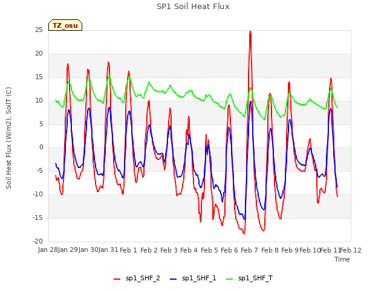The image size is (387, 290).
Task: Click the Jan 28 x-axis date label
Action: pyautogui.click(x=48, y=250)
